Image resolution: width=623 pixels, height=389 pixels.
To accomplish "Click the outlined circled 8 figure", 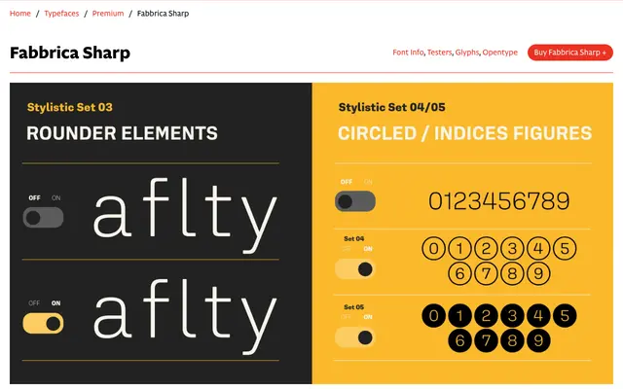I will click(512, 273).
